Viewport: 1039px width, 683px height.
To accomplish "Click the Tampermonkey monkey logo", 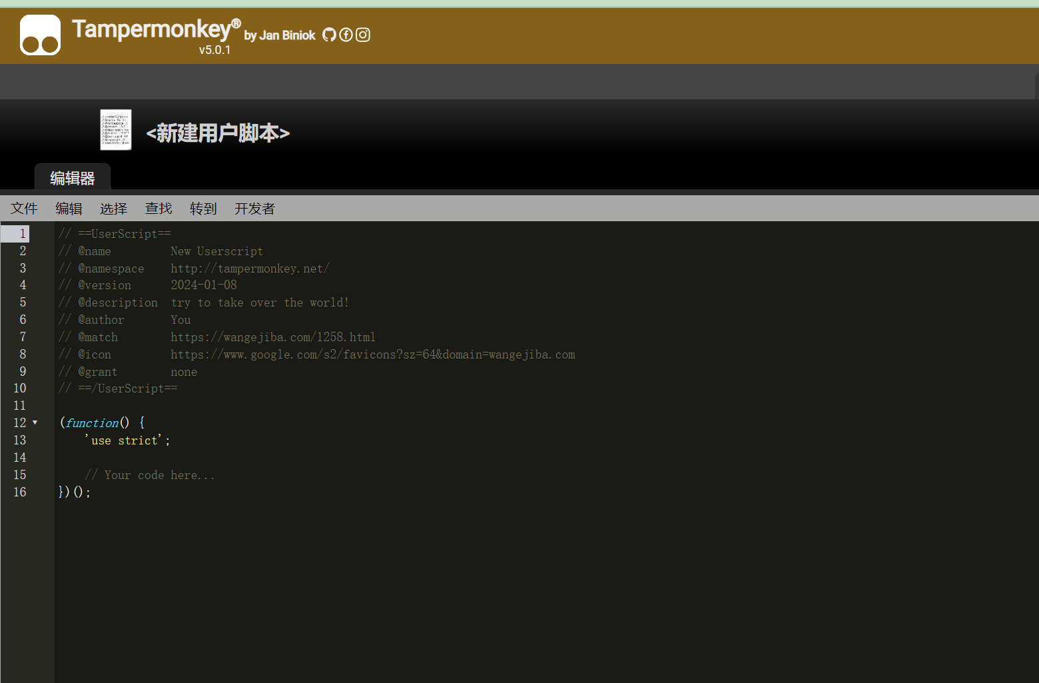I will [40, 35].
